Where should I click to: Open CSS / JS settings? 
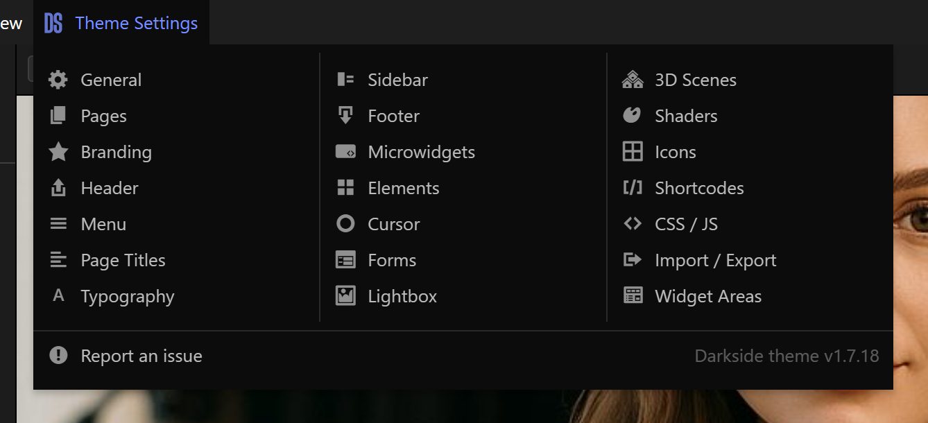coord(686,225)
